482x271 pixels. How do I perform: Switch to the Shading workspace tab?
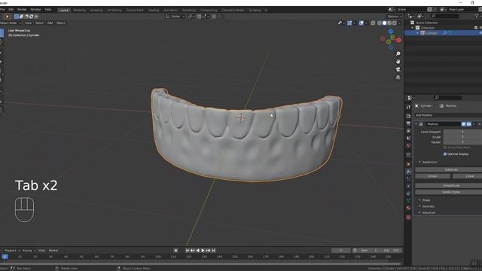(154, 10)
